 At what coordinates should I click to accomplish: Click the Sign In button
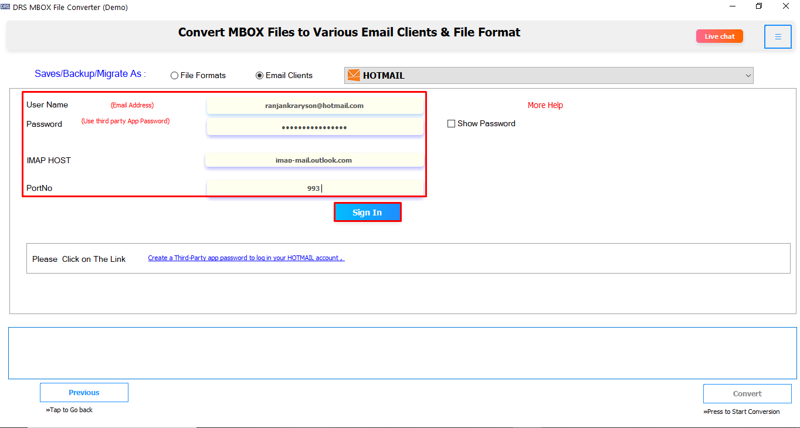click(x=367, y=213)
